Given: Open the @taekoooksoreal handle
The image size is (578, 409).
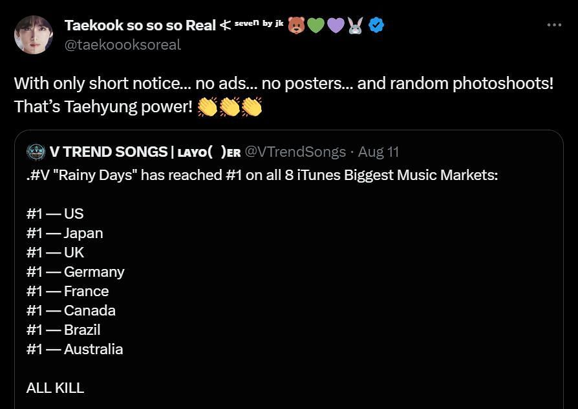Looking at the screenshot, I should [x=123, y=45].
